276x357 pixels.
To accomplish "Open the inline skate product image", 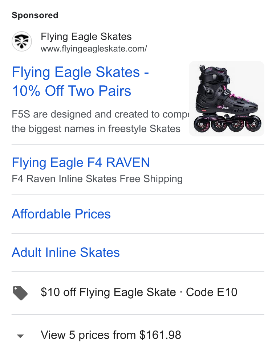I will (227, 99).
